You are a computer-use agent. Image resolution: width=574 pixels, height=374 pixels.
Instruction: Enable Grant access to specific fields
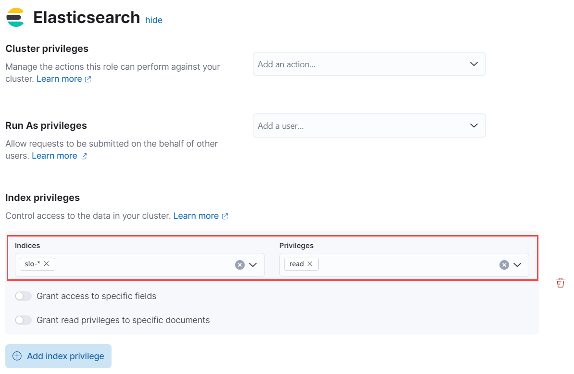click(23, 296)
